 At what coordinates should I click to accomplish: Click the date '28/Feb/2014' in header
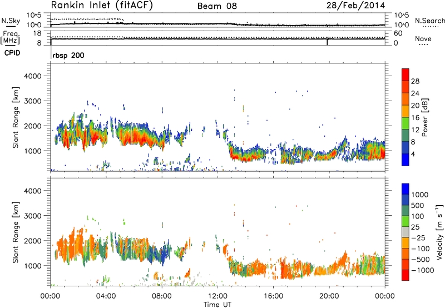point(355,6)
